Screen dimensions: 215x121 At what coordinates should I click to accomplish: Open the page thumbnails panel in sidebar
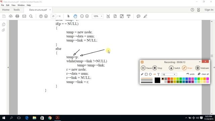point(4,25)
